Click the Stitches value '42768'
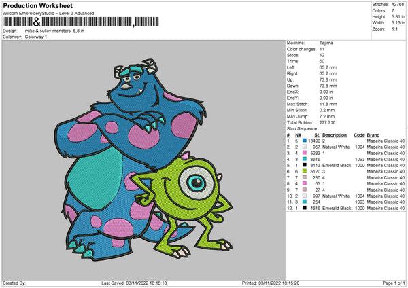 pos(398,5)
